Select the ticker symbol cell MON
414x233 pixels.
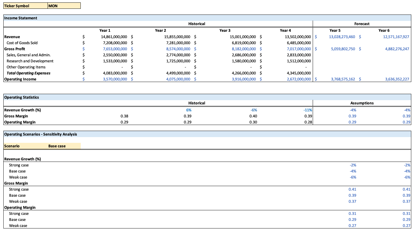click(64, 6)
